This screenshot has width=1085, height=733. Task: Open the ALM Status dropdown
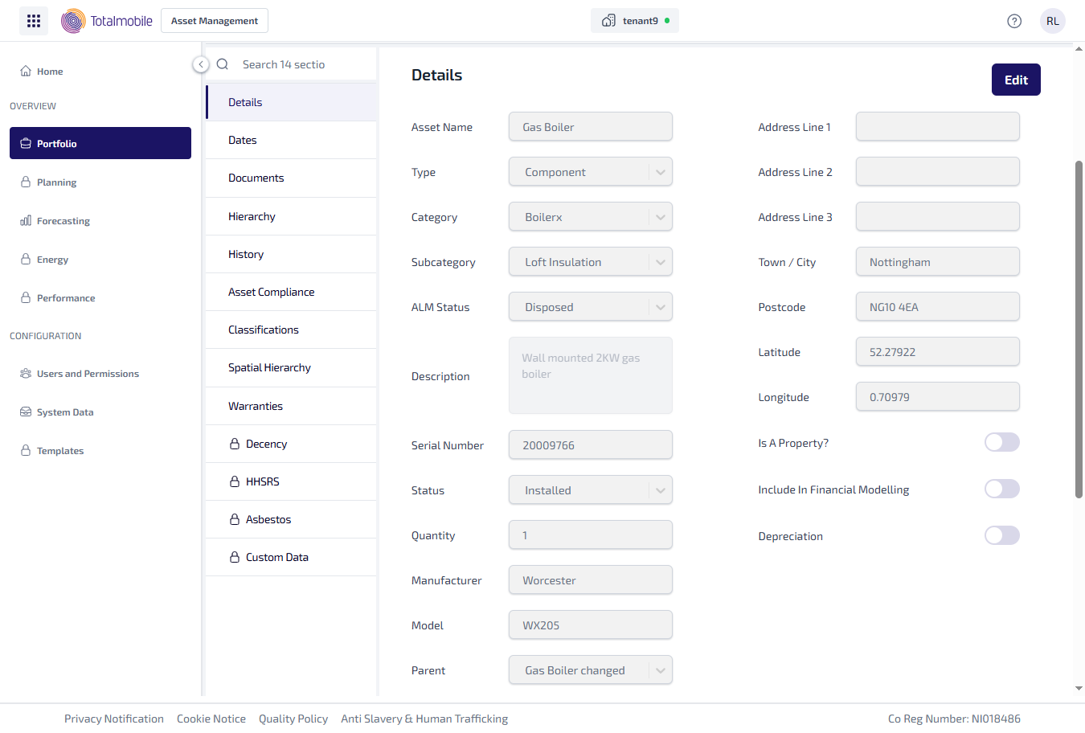660,307
